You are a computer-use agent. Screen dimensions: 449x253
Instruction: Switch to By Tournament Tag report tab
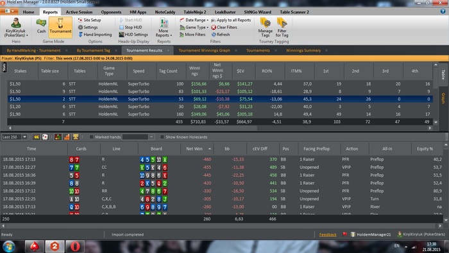[x=94, y=51]
